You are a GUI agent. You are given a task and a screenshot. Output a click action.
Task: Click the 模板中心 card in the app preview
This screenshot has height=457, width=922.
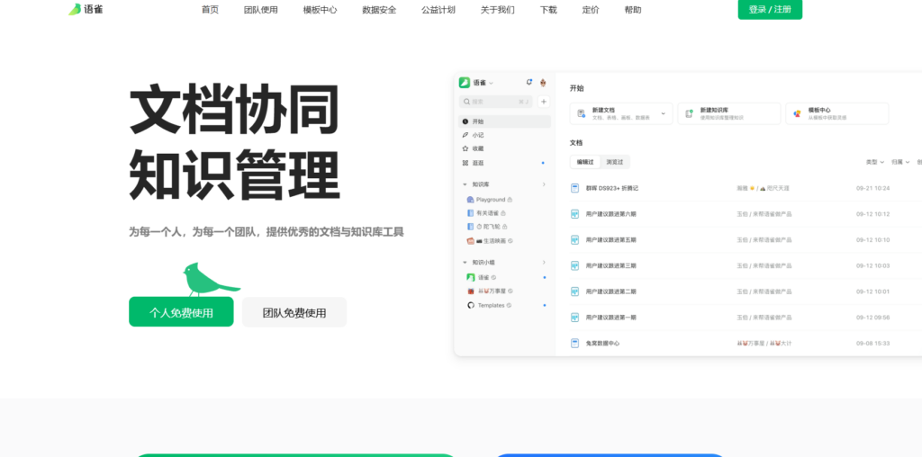[x=836, y=113]
